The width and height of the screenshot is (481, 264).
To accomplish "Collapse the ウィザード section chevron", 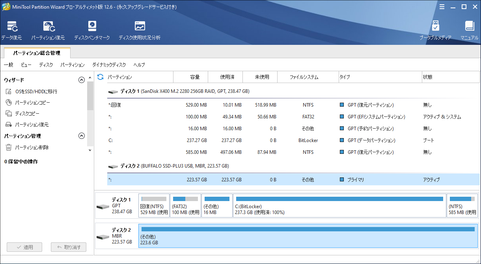I will [82, 79].
